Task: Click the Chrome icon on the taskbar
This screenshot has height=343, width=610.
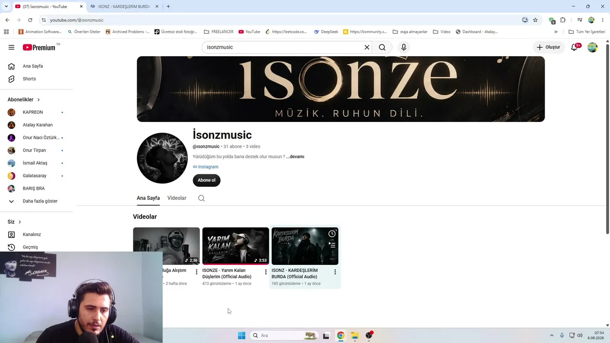Action: [x=341, y=335]
